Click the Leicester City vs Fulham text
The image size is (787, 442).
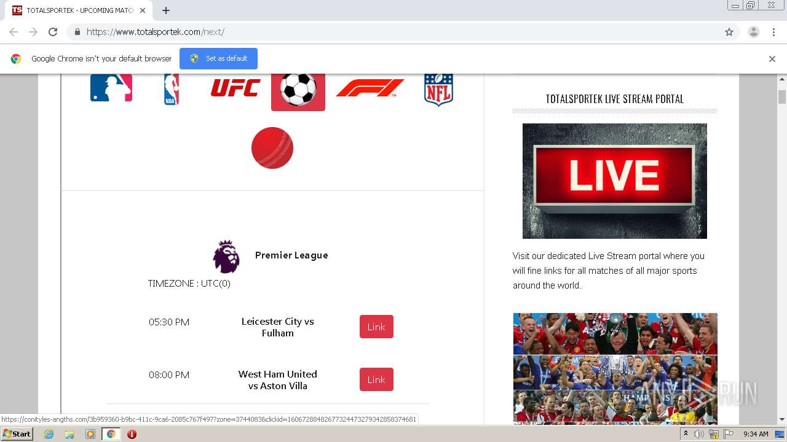point(278,327)
